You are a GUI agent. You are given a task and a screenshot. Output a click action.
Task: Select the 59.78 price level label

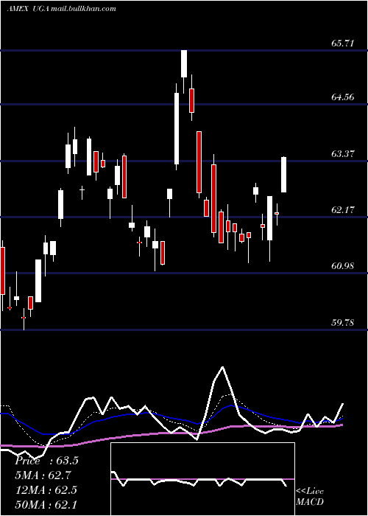click(343, 323)
